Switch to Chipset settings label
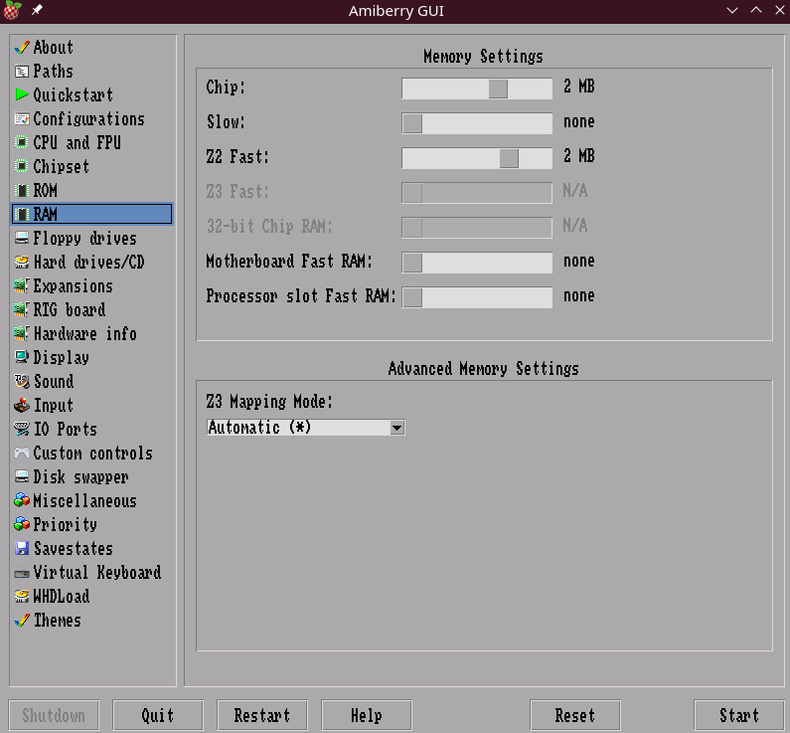The width and height of the screenshot is (790, 733). tap(62, 166)
